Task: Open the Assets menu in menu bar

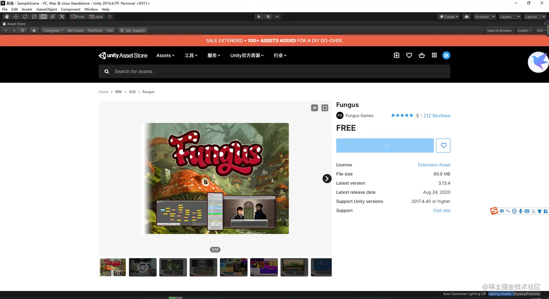Action: point(27,9)
